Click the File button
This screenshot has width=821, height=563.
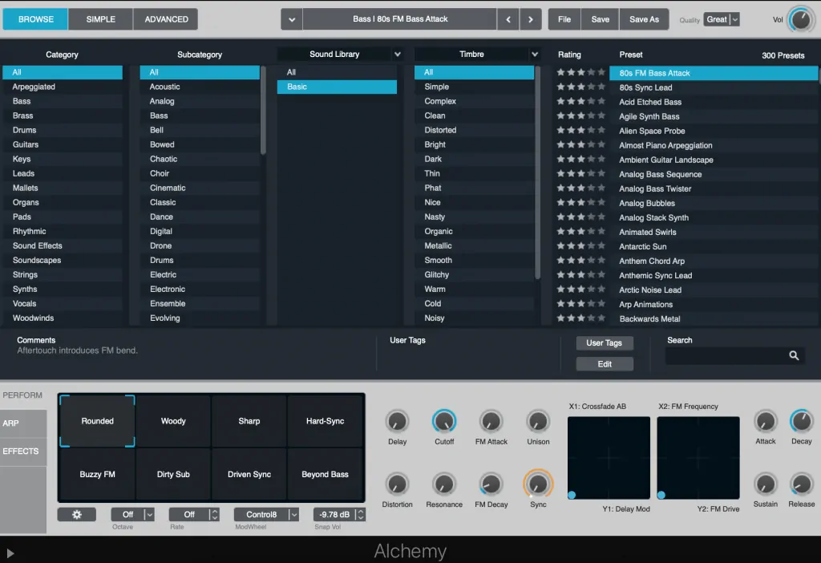point(564,19)
